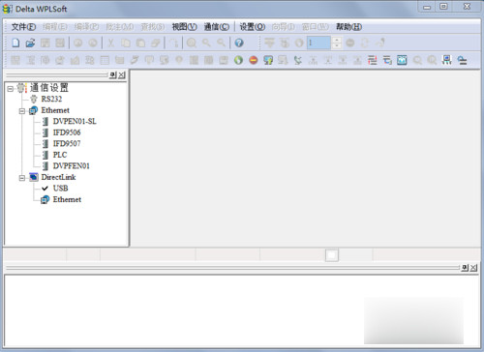This screenshot has width=484, height=352.
Task: Open a file using the folder icon
Action: point(30,43)
